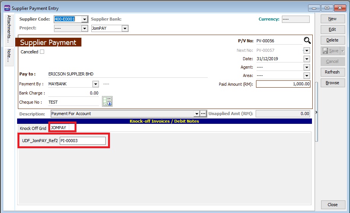The image size is (350, 213).
Task: Select the JOMPAY tab
Action: click(x=59, y=128)
